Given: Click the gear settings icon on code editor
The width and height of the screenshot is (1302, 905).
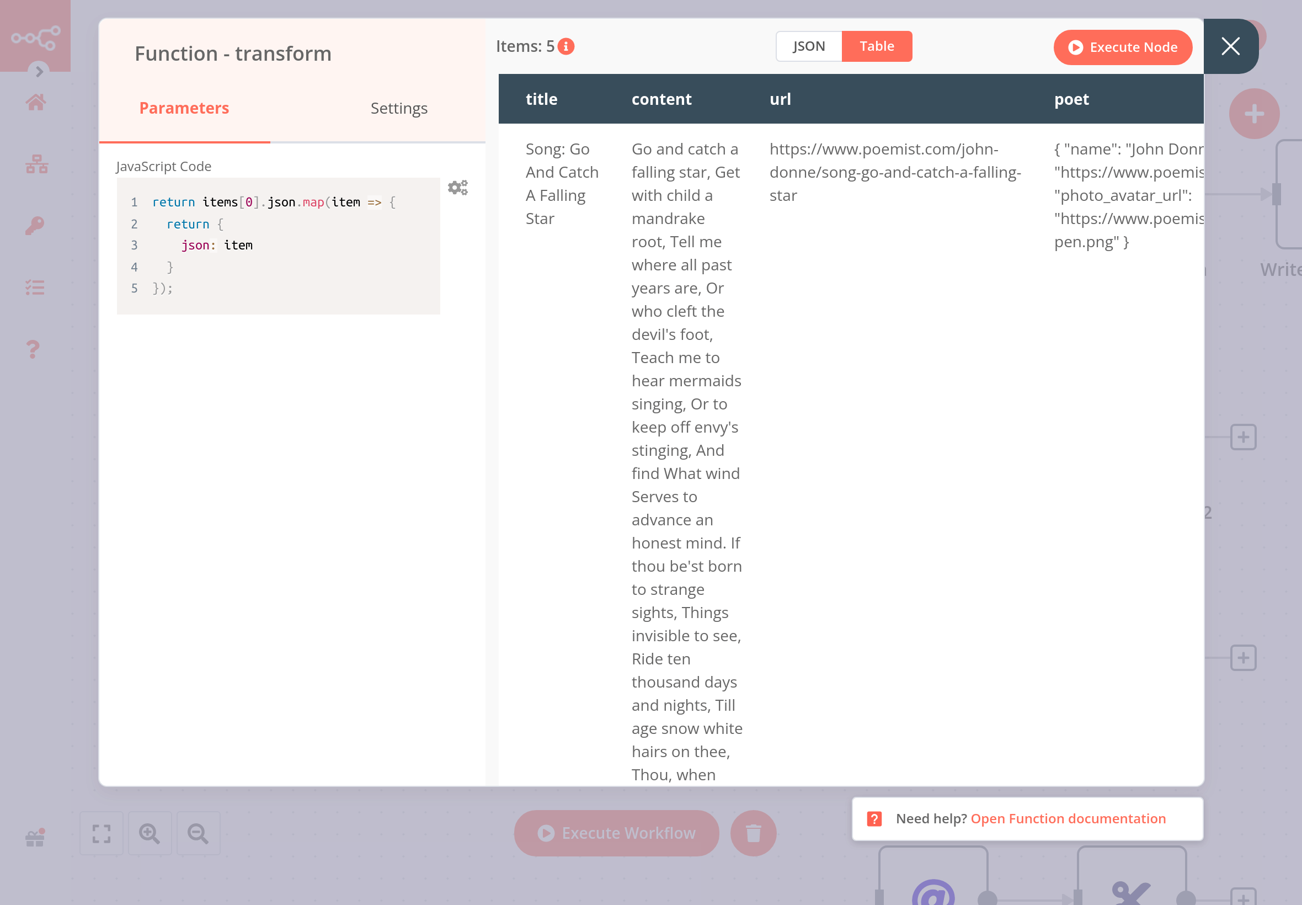Looking at the screenshot, I should click(457, 188).
